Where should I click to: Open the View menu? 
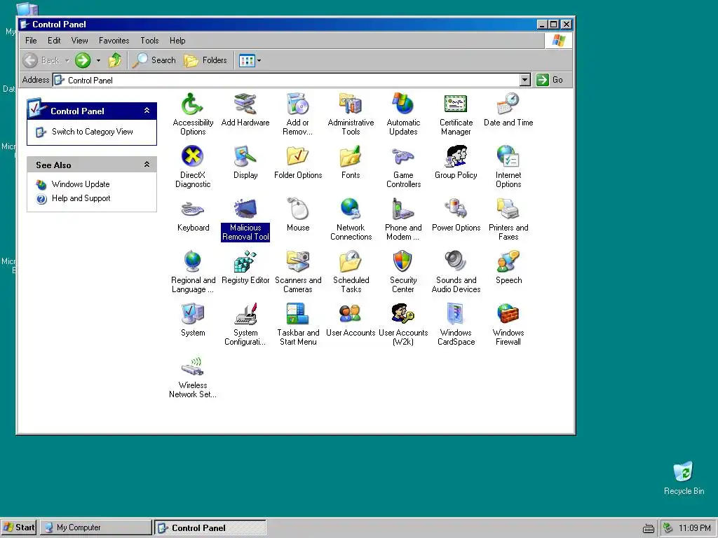pyautogui.click(x=79, y=41)
